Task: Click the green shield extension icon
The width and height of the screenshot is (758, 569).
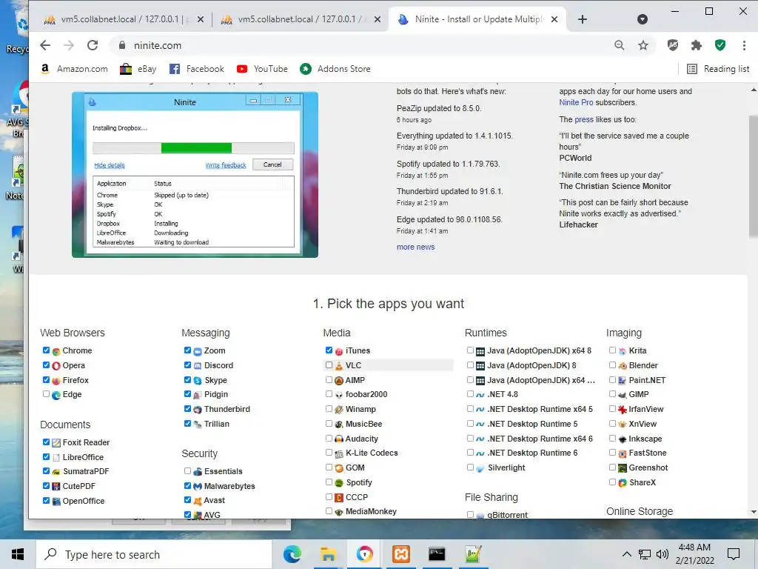Action: (720, 45)
